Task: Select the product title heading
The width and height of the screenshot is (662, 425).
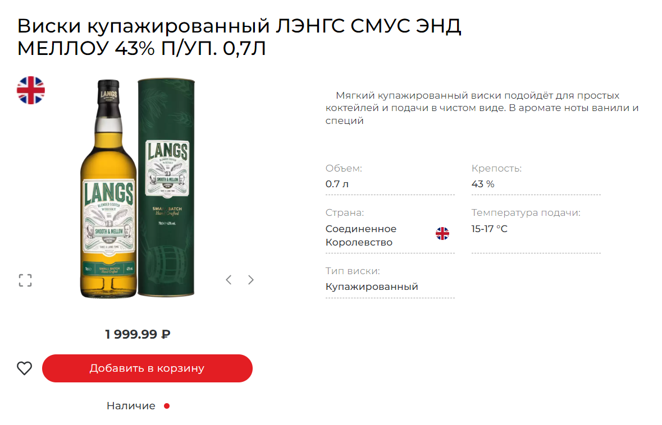Action: (239, 37)
